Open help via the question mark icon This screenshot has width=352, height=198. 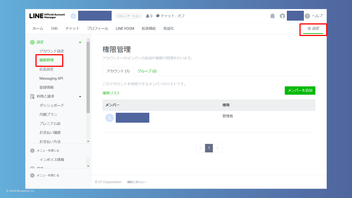click(x=307, y=16)
